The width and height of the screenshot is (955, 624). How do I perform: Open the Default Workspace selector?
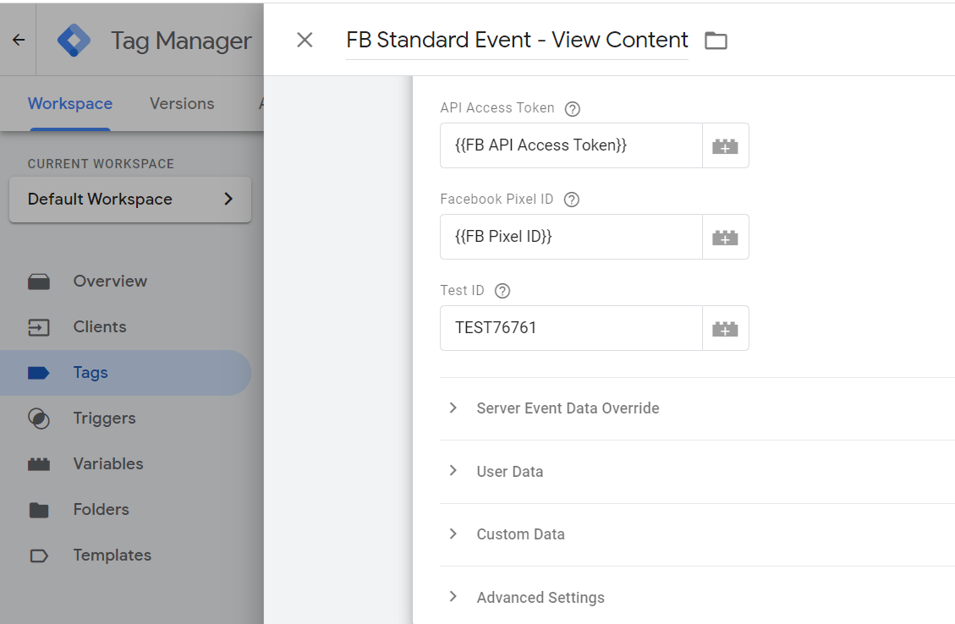[130, 199]
